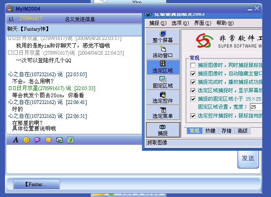The image size is (271, 197).
Task: Click sender line 日月双星 [22:05:33]
Action: 51,88
